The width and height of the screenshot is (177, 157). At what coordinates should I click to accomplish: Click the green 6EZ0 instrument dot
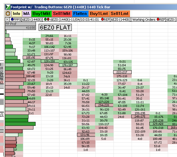pyautogui.click(x=45, y=19)
